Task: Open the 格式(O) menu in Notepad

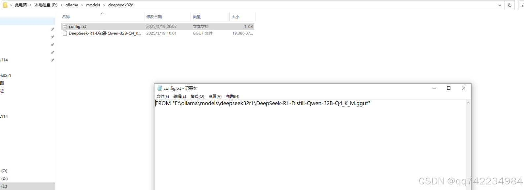Action: [197, 96]
